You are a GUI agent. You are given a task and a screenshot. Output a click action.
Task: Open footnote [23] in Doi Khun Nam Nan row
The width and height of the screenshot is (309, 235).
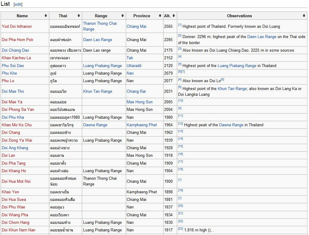click(x=181, y=229)
